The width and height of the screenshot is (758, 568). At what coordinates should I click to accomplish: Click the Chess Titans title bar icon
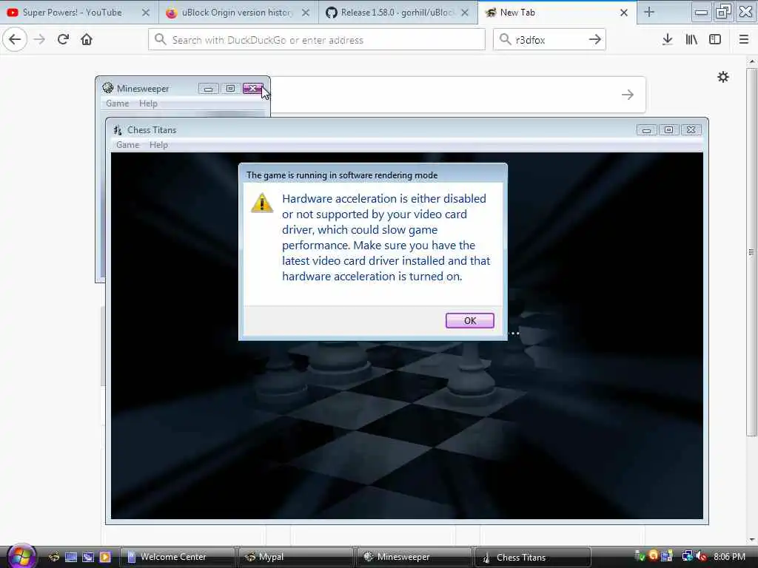pos(118,130)
